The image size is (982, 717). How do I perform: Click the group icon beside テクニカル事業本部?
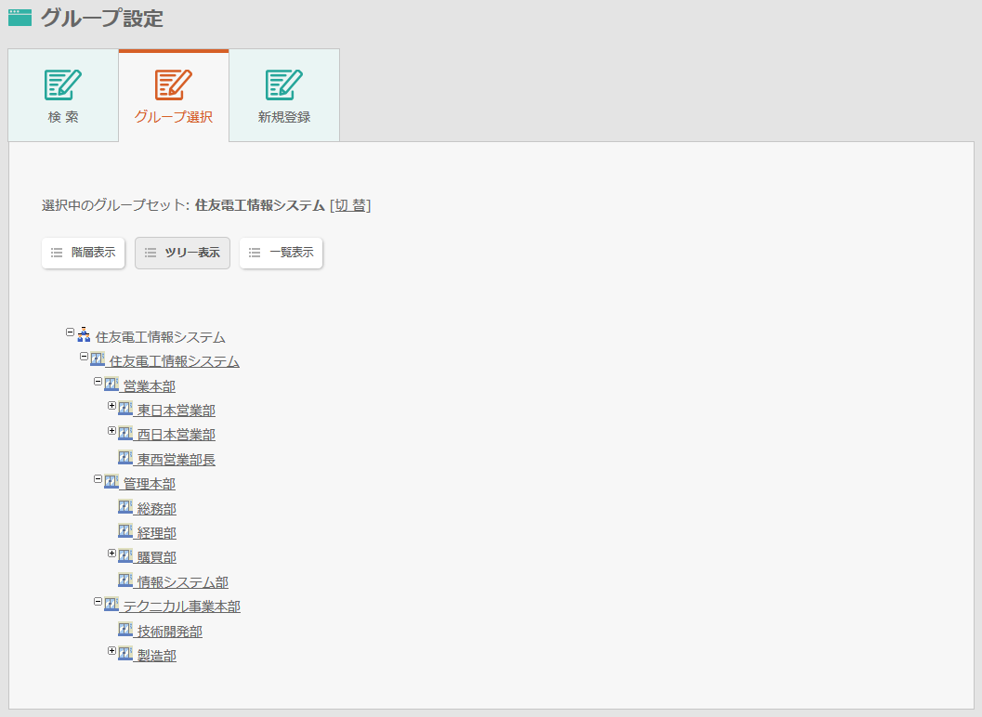[111, 605]
